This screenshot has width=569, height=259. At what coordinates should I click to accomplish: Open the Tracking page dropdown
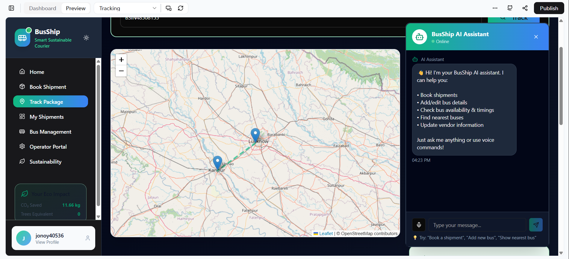[x=128, y=8]
